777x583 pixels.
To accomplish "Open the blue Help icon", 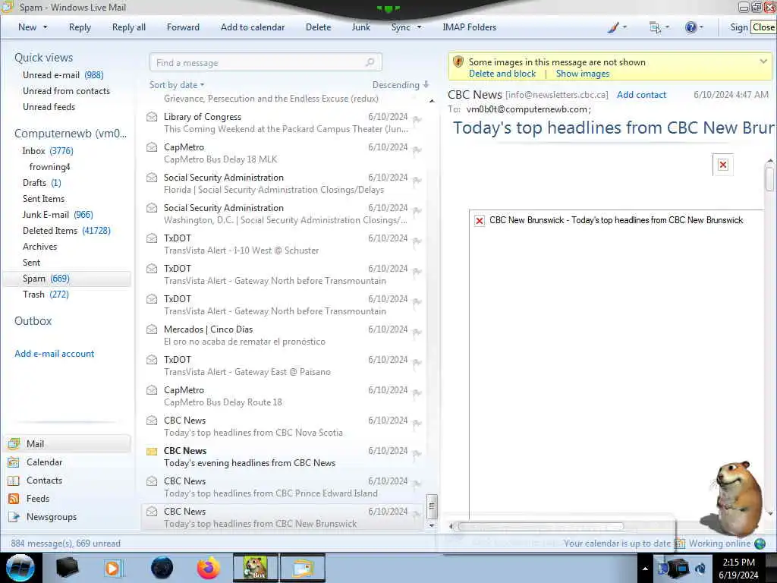I will click(x=690, y=27).
